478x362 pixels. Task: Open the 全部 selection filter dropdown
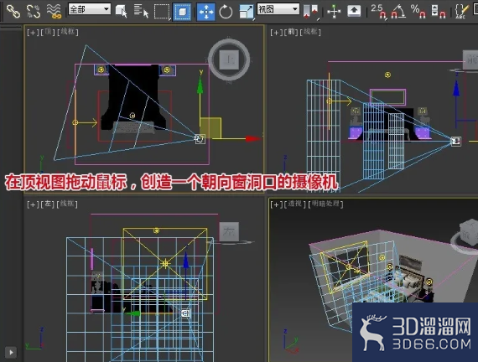[90, 9]
